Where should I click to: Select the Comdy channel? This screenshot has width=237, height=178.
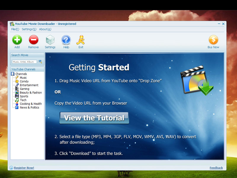coord(24,81)
